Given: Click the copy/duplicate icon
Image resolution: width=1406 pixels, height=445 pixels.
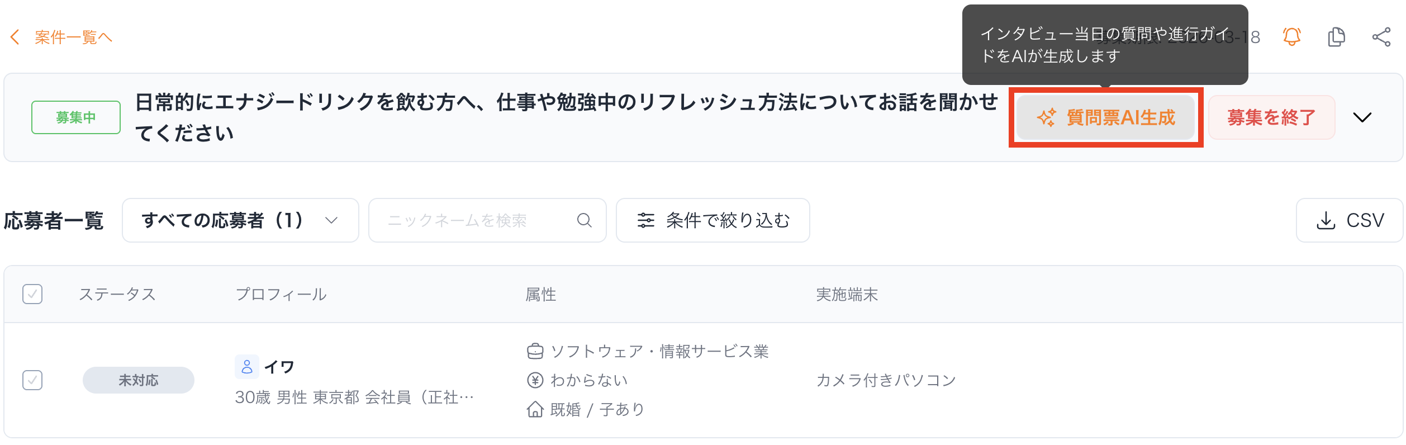Looking at the screenshot, I should (x=1336, y=37).
